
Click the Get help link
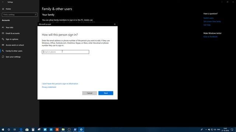207,25
